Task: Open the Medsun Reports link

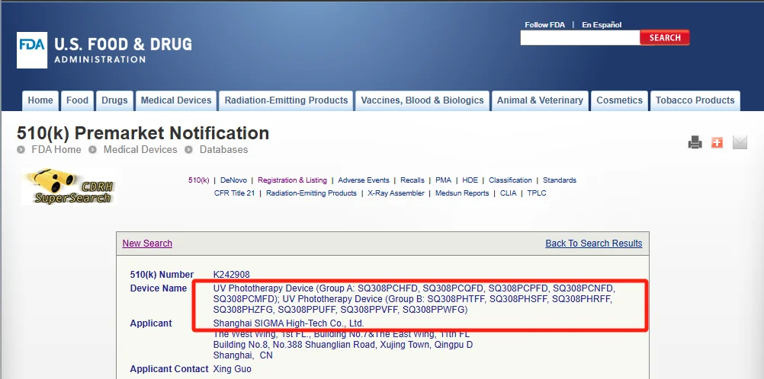Action: [462, 193]
